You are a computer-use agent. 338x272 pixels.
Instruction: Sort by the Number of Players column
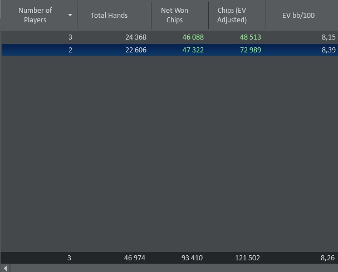pos(35,15)
